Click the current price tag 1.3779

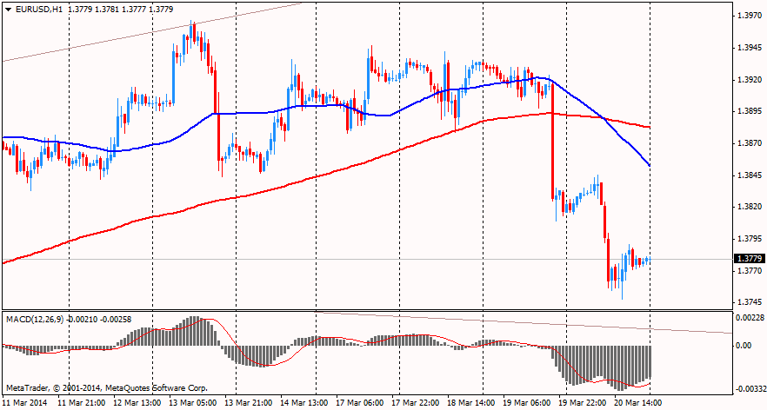coord(749,259)
